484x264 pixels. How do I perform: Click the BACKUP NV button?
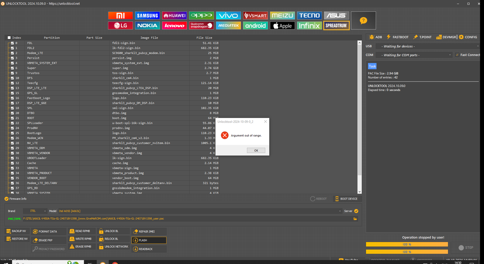17,231
